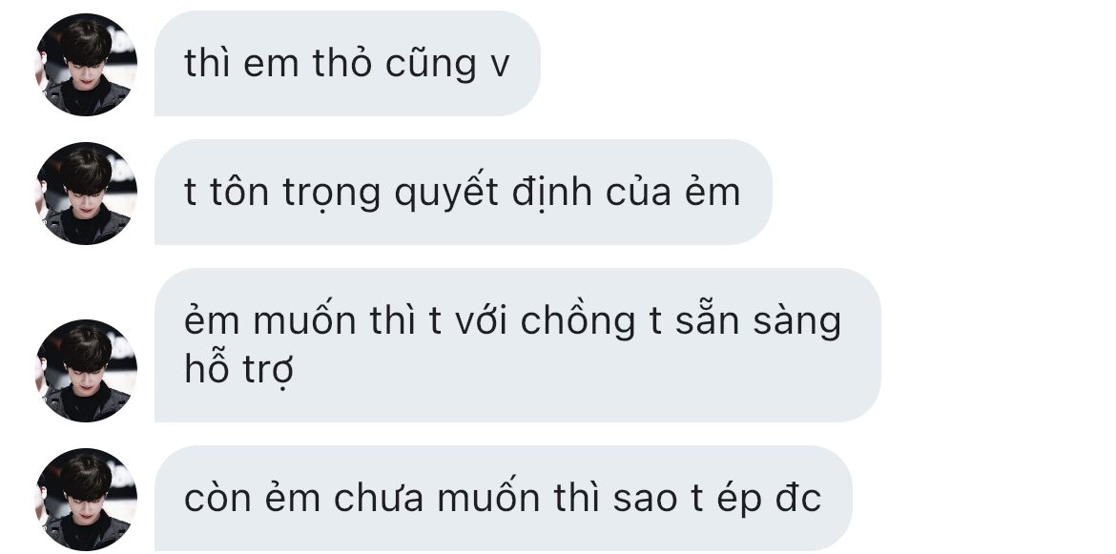Click the word "định" in the second message
Screen dimensions: 1116x554
[551, 193]
